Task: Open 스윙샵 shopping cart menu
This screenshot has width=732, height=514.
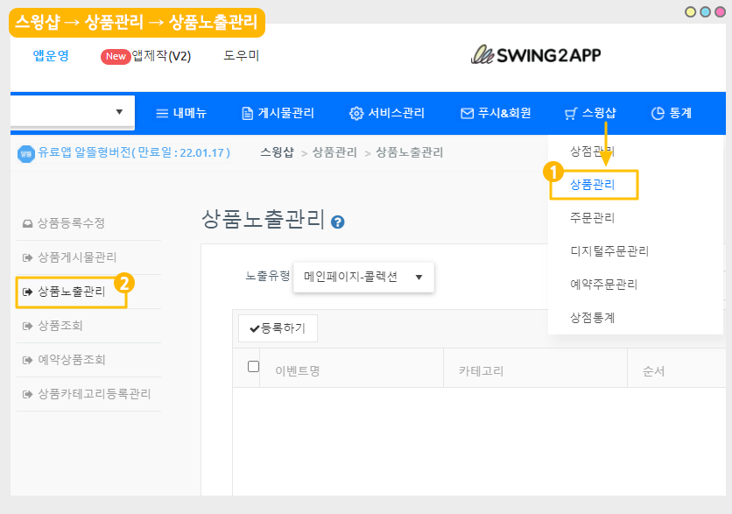Action: pyautogui.click(x=590, y=113)
